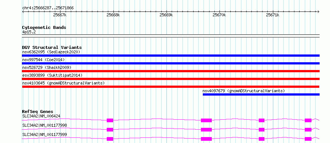Screen dimensions: 330x143
Task: Open variant nsv526729 (Shaikh2009) label
Action: (47, 67)
